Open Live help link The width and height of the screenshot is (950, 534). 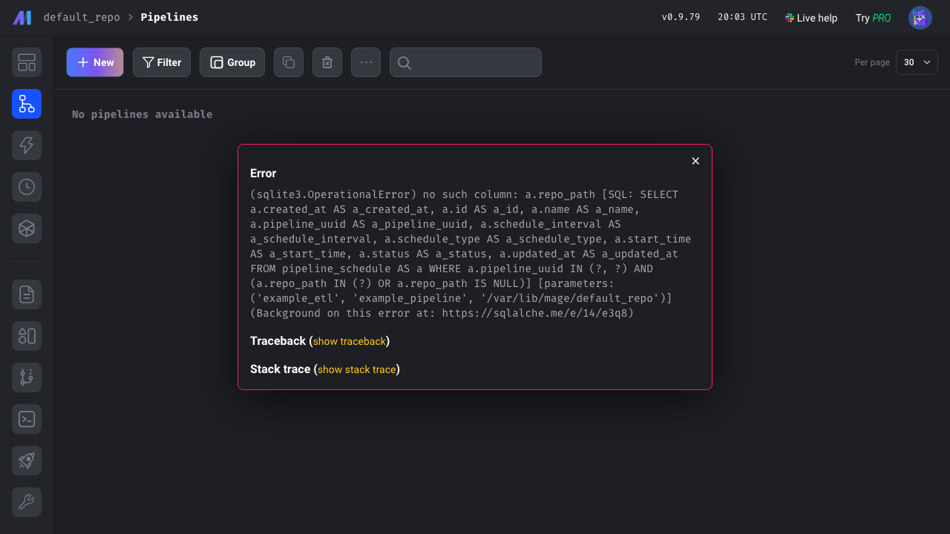811,18
